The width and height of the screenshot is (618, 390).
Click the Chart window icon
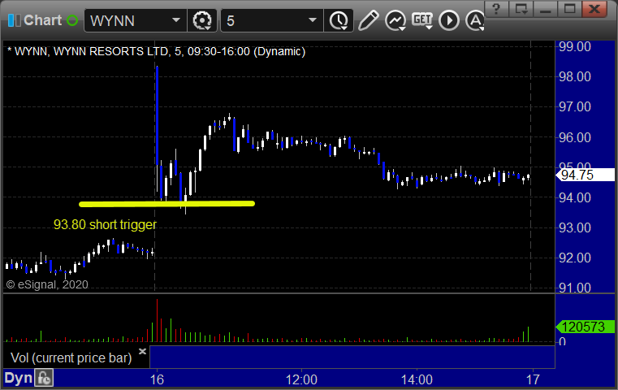click(x=14, y=20)
